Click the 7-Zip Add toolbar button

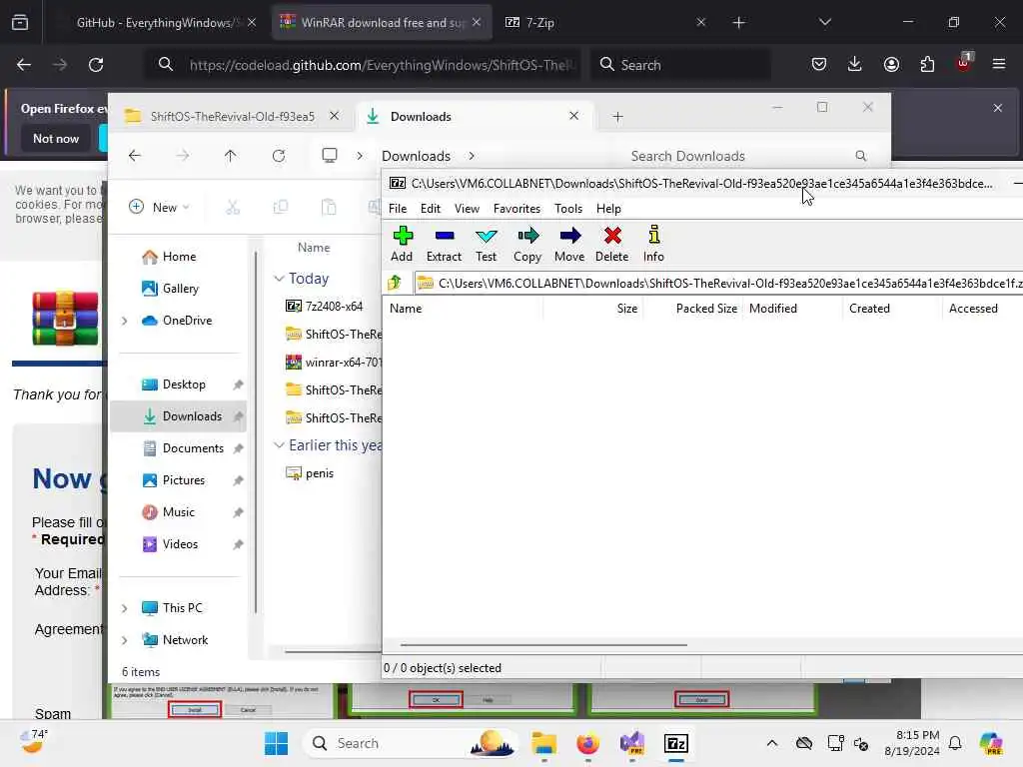click(402, 244)
